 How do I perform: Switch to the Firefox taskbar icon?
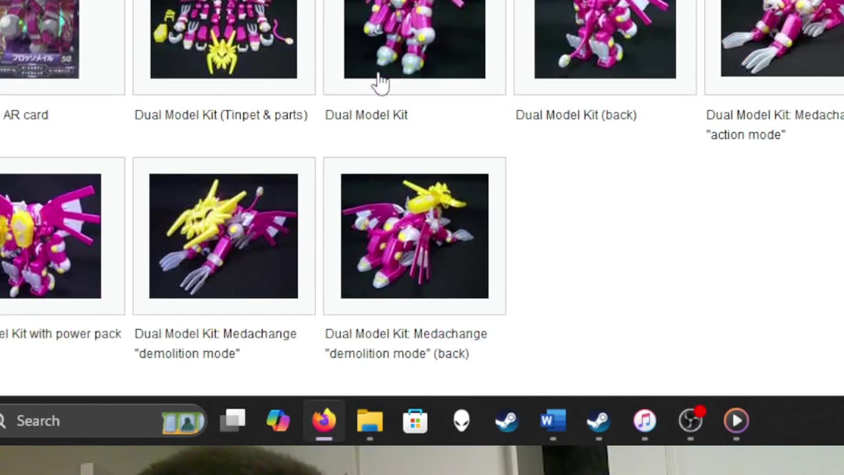point(324,420)
